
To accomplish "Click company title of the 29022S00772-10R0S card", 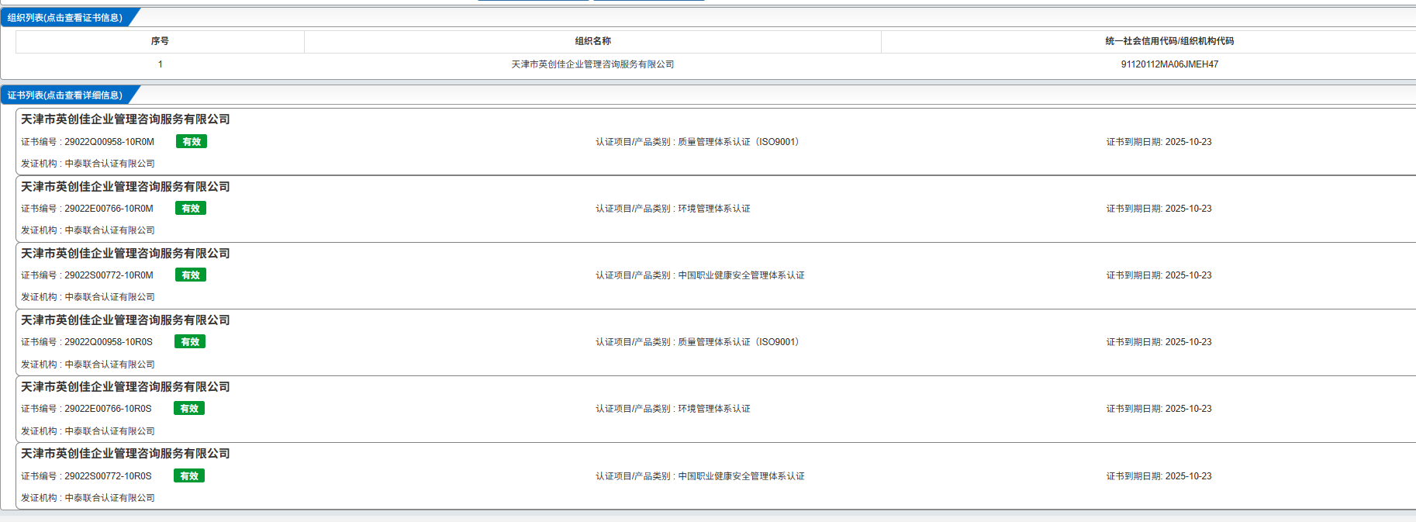I will [126, 454].
